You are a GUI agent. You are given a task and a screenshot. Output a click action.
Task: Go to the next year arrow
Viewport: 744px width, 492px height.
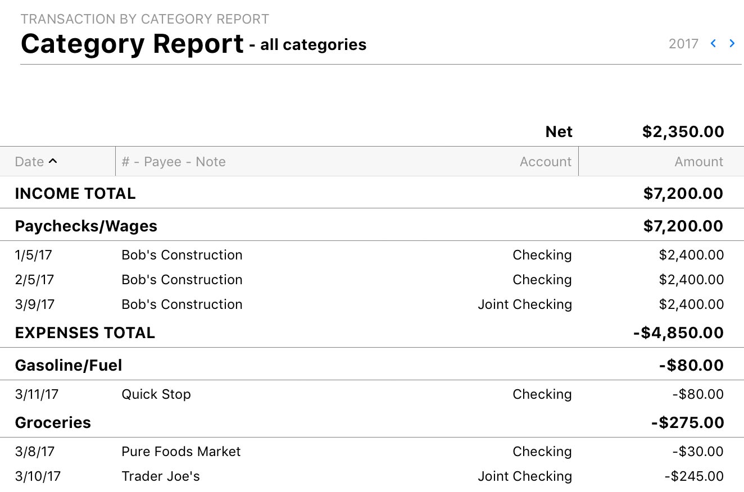732,43
